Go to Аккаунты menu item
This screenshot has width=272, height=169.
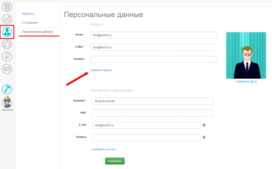[x=28, y=14]
